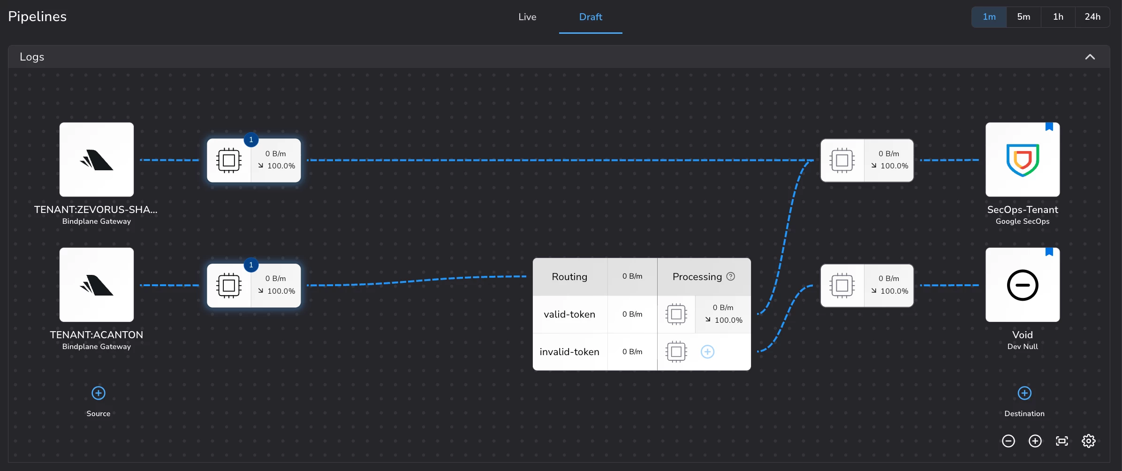
Task: Add a processor to invalid-token route
Action: (x=707, y=352)
